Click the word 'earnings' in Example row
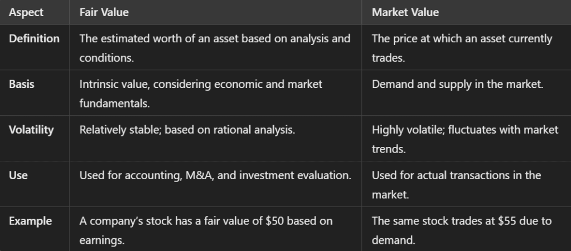The height and width of the screenshot is (251, 571). pyautogui.click(x=102, y=240)
